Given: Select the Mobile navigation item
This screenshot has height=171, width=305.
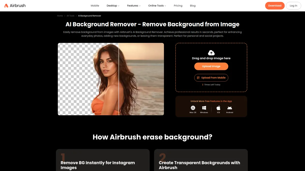Looking at the screenshot, I should (x=95, y=5).
